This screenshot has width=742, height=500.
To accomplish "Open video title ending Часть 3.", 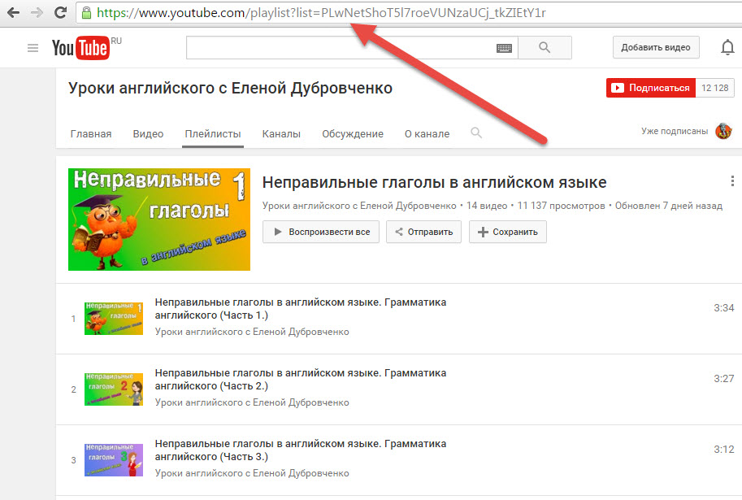I will (301, 450).
